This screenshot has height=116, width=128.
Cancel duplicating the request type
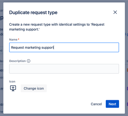point(96,104)
